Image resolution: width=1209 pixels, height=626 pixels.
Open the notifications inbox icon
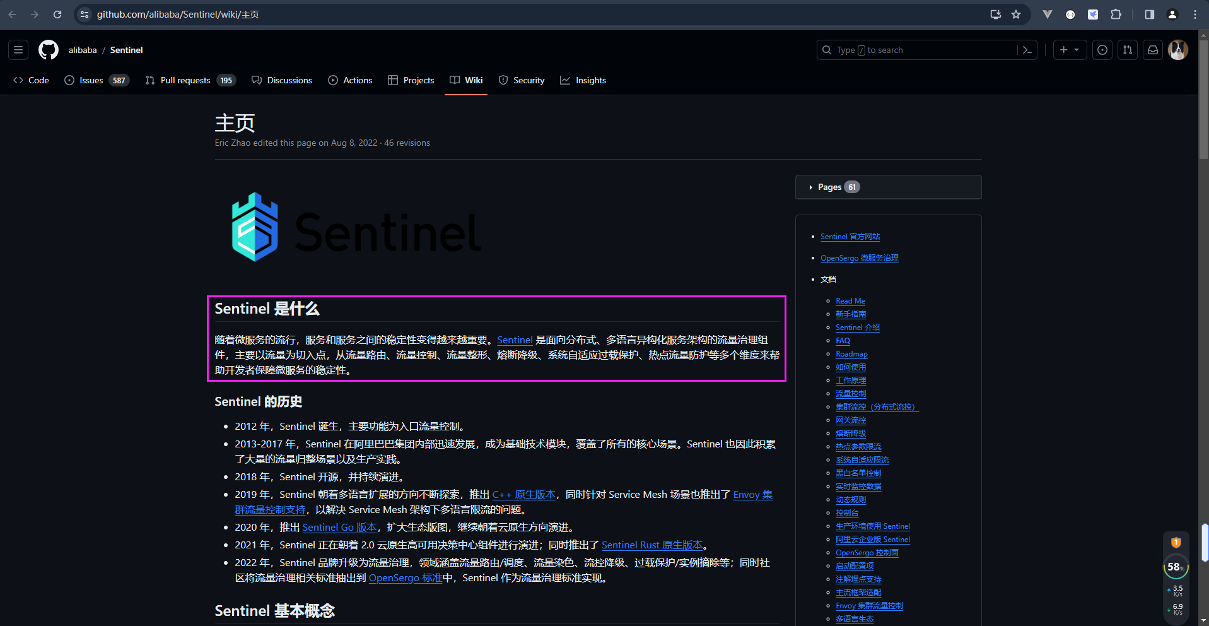click(1153, 50)
